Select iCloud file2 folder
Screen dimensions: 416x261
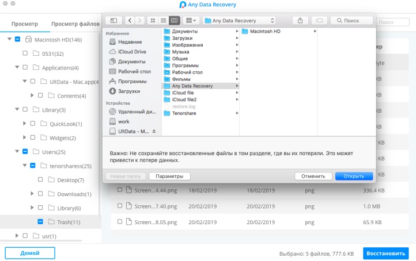tap(201, 100)
